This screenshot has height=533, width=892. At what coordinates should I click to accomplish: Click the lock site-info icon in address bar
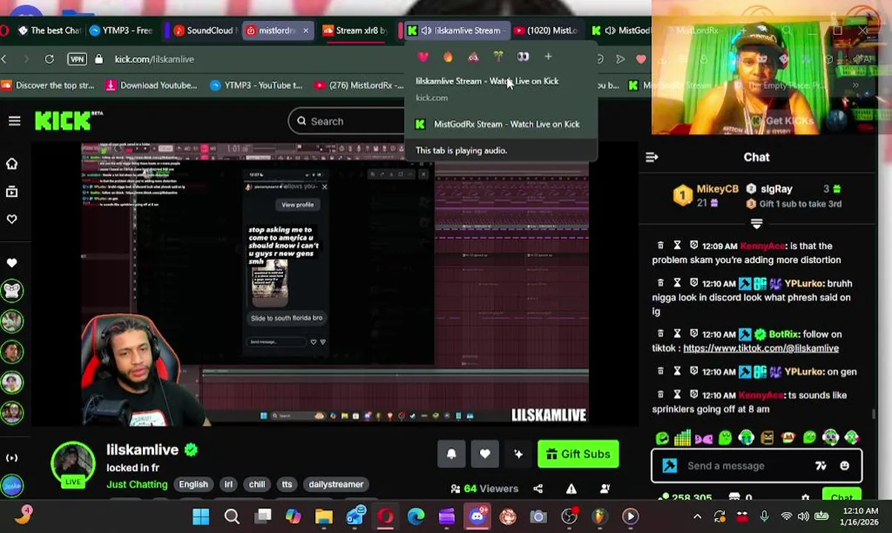click(99, 58)
